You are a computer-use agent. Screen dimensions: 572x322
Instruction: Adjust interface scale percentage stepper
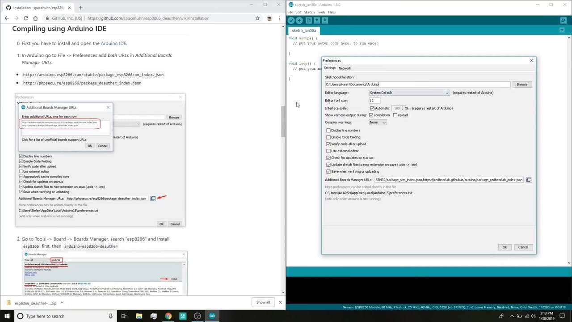[403, 108]
